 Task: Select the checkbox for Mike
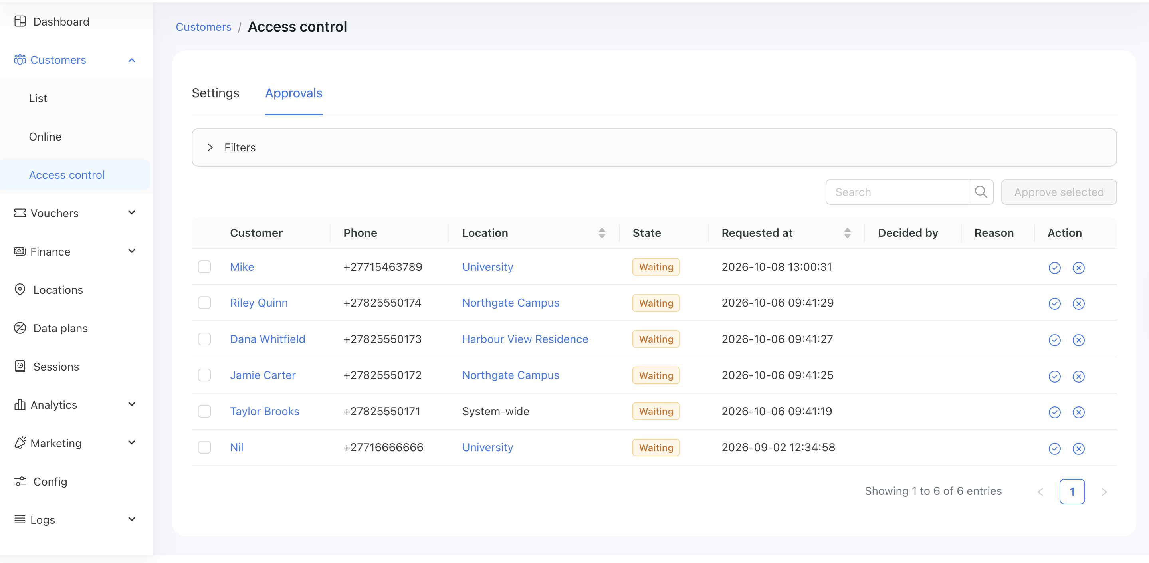pos(204,267)
